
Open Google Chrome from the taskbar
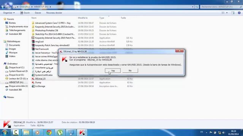[x=49, y=133]
